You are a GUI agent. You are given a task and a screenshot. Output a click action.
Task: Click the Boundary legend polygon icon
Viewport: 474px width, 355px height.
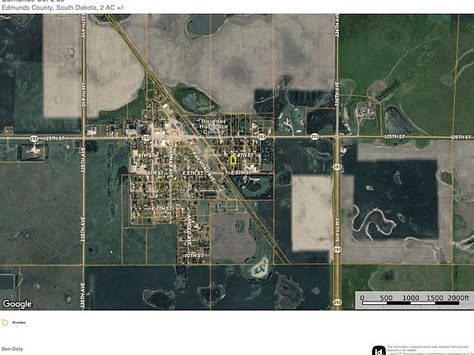click(x=5, y=322)
